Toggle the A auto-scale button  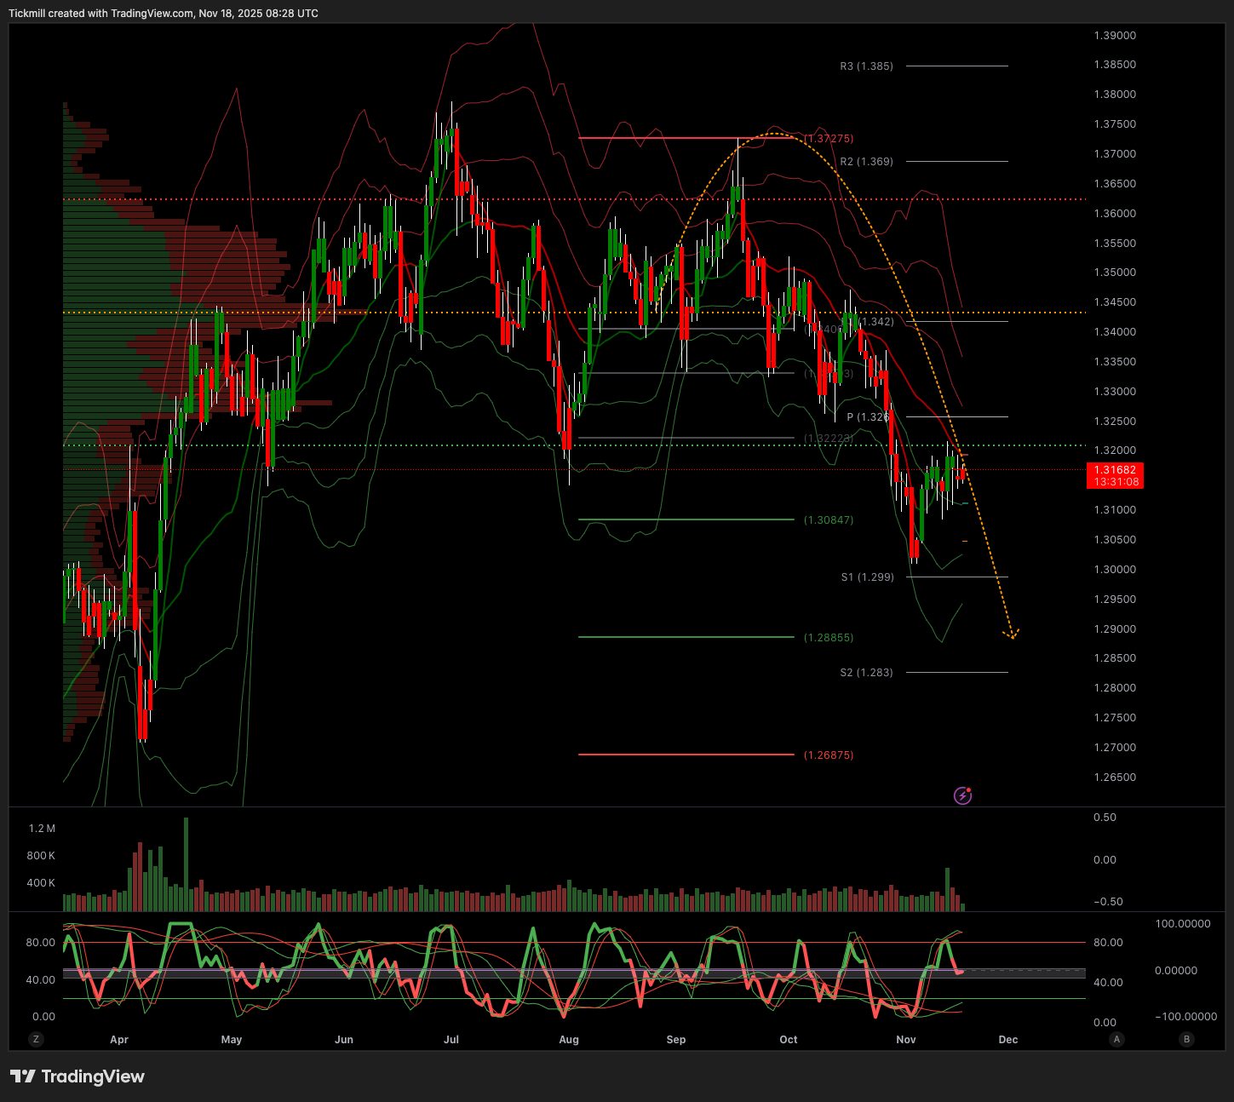[1116, 1039]
